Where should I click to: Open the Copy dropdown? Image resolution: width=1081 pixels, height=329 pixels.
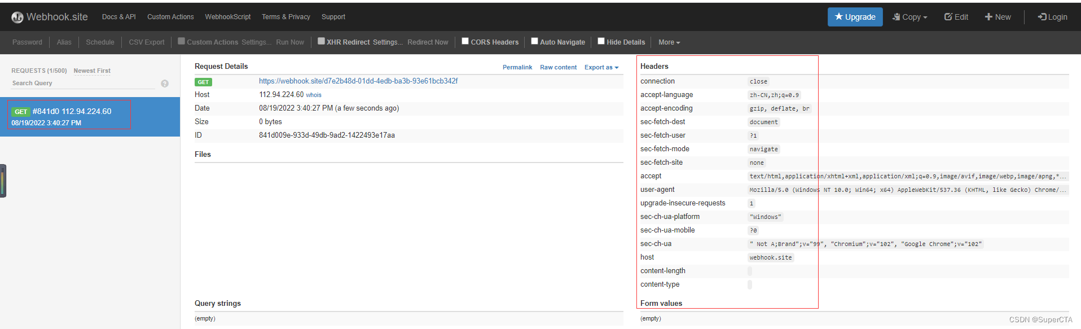[909, 17]
